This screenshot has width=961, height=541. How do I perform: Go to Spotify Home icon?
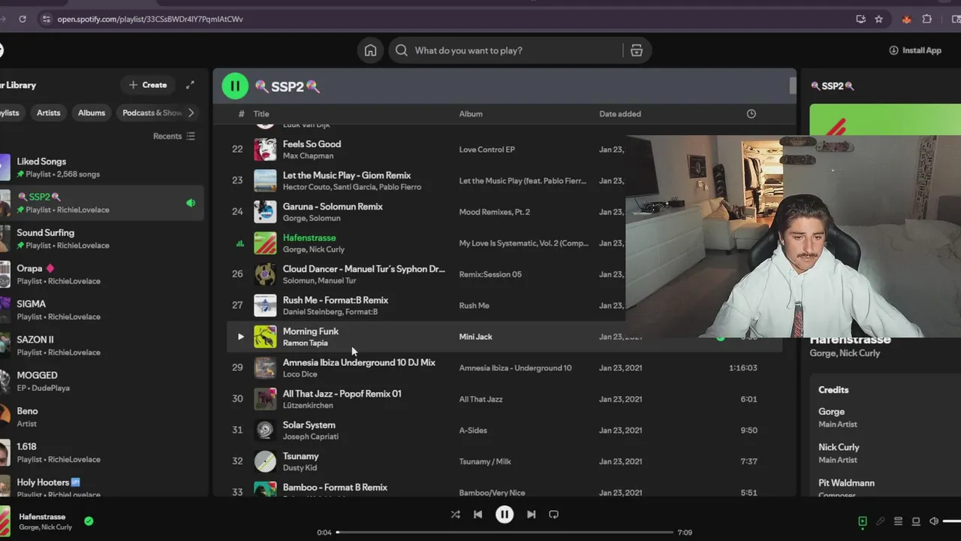[x=370, y=50]
